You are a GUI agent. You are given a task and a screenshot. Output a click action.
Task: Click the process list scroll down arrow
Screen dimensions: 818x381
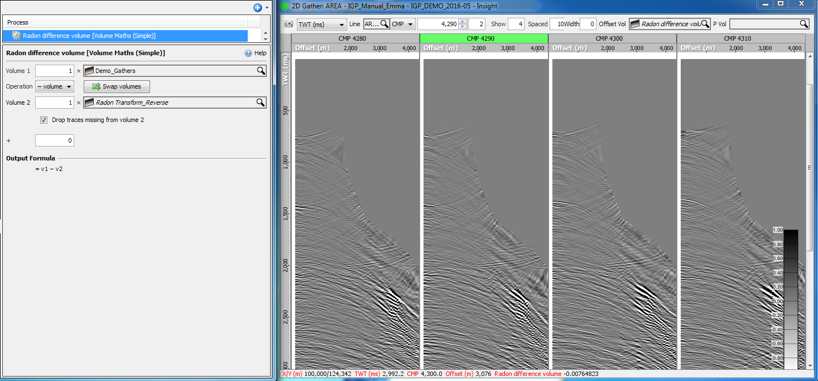pyautogui.click(x=265, y=39)
